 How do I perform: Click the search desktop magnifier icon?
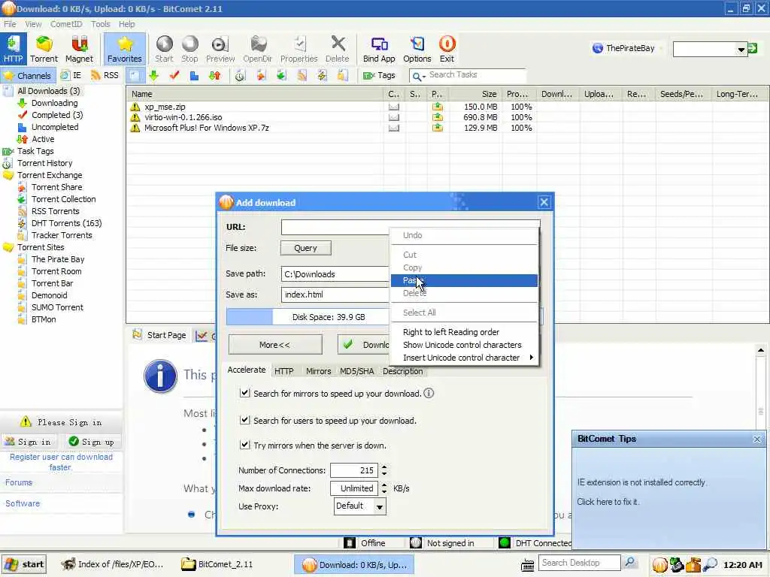pos(629,562)
